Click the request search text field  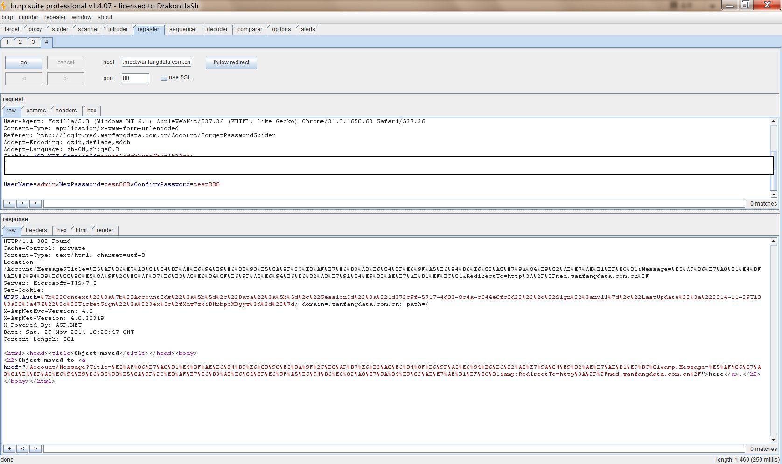coord(394,203)
